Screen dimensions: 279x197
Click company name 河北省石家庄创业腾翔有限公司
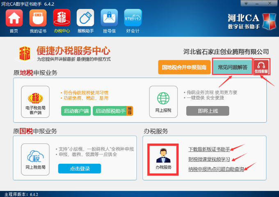click(x=226, y=52)
